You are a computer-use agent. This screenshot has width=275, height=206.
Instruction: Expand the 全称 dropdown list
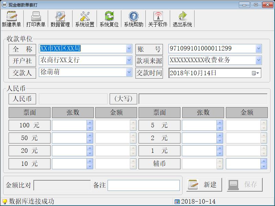(129, 48)
